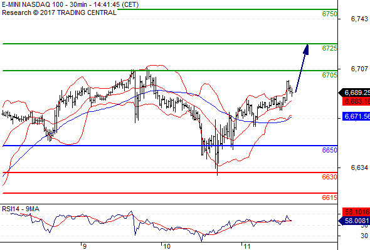
Task: Click the red 6,683.16 indicator price tag
Action: click(x=356, y=101)
